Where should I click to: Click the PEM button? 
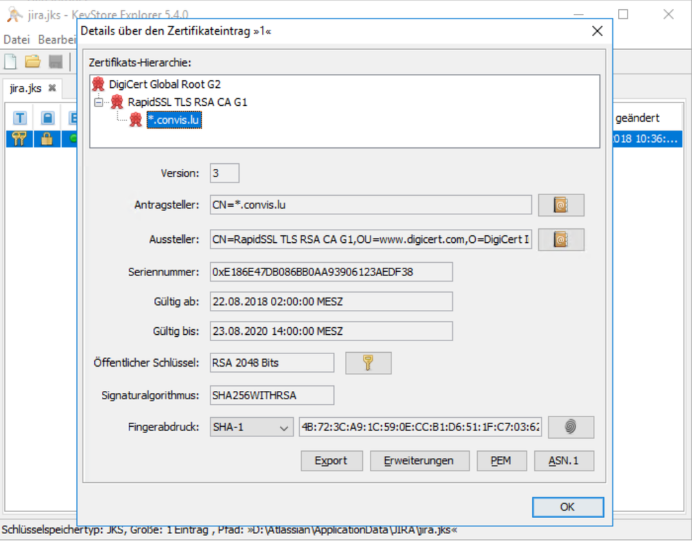pos(502,461)
